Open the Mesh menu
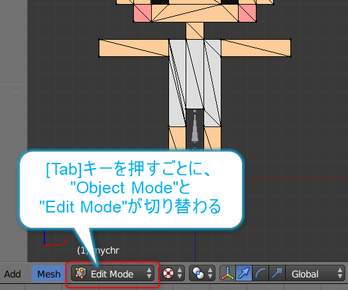 [x=49, y=274]
